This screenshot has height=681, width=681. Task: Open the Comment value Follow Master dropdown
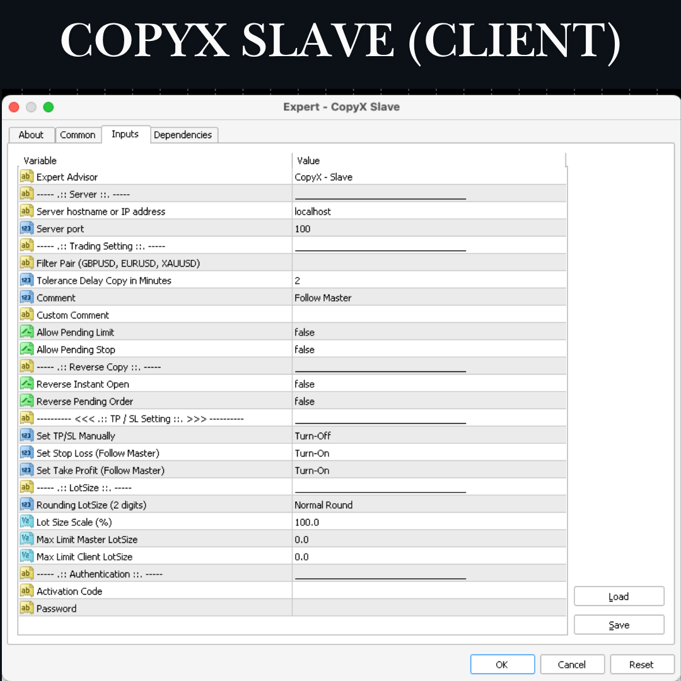pos(429,298)
